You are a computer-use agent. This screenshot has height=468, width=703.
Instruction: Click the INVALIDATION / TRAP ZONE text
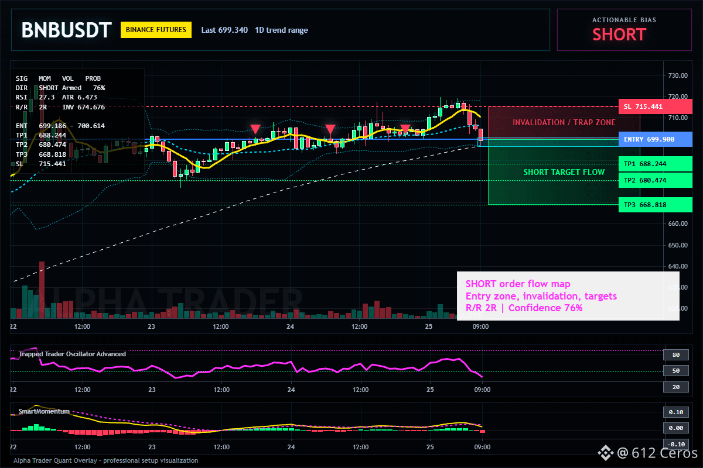coord(564,122)
